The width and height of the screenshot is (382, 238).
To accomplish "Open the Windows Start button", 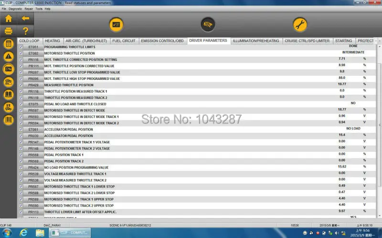I will tap(7, 233).
